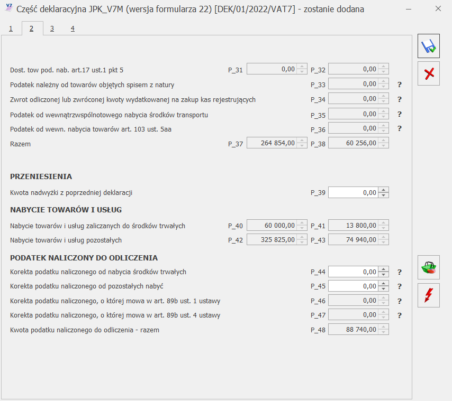Click 'Korekta podatku naliczonego od pozostałych nabyć' label
Screen dimensions: 452x401
[87, 286]
